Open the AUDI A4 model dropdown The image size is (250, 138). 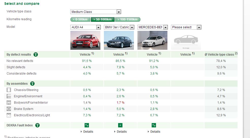point(85,27)
